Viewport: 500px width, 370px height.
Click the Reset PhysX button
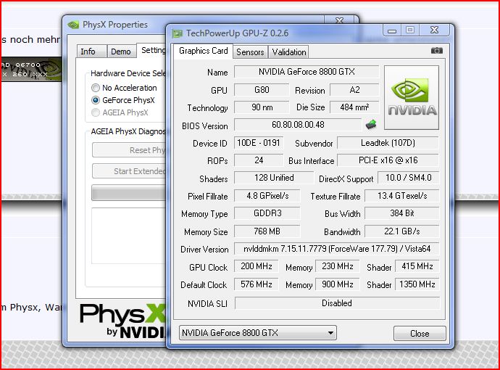tap(130, 150)
